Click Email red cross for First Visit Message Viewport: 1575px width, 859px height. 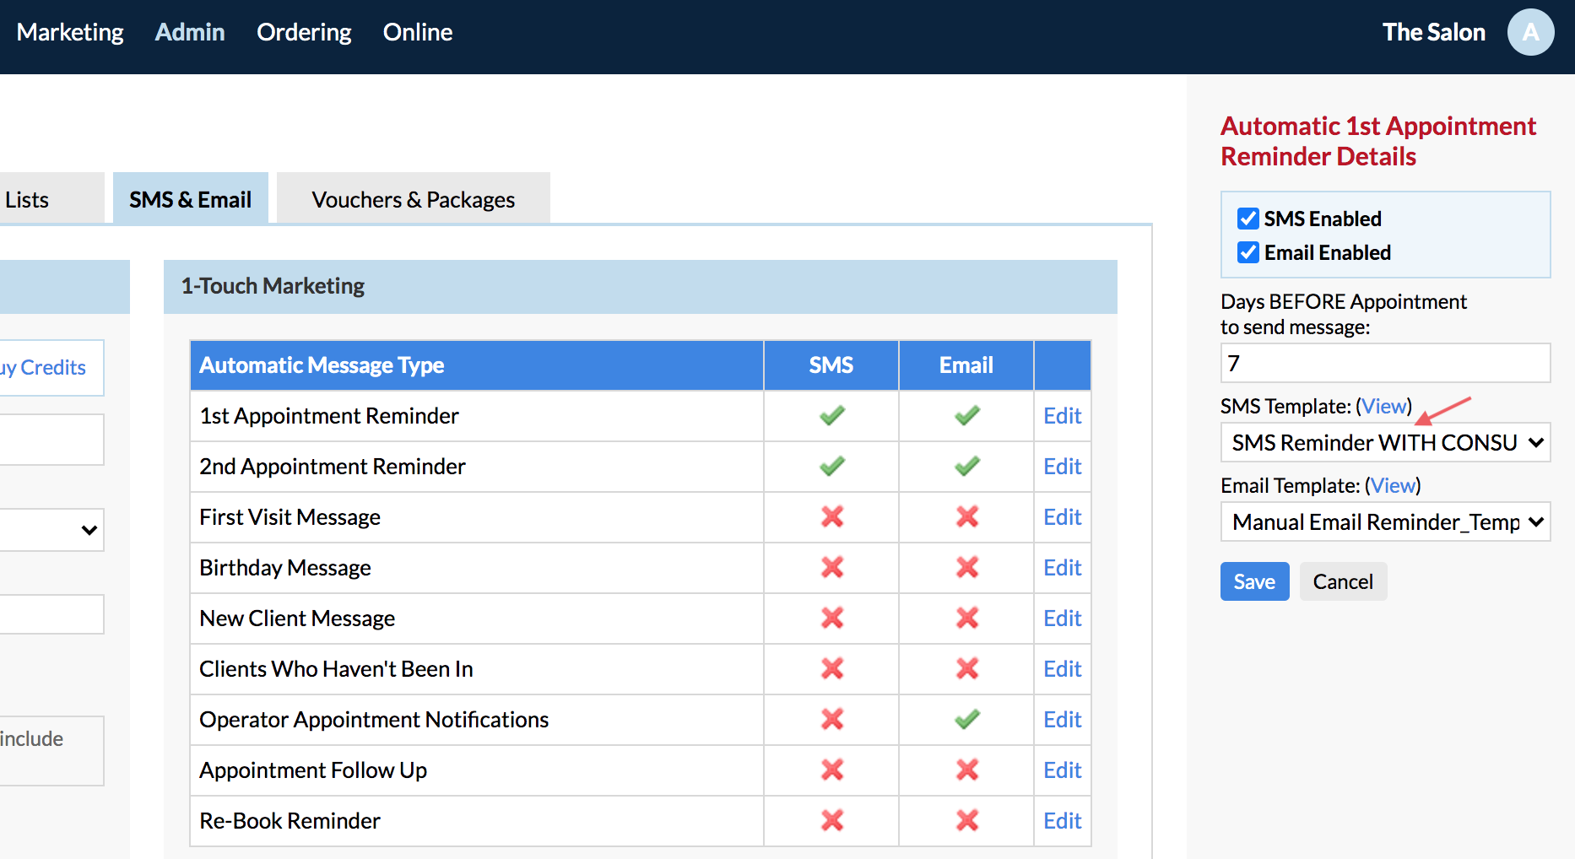click(967, 516)
